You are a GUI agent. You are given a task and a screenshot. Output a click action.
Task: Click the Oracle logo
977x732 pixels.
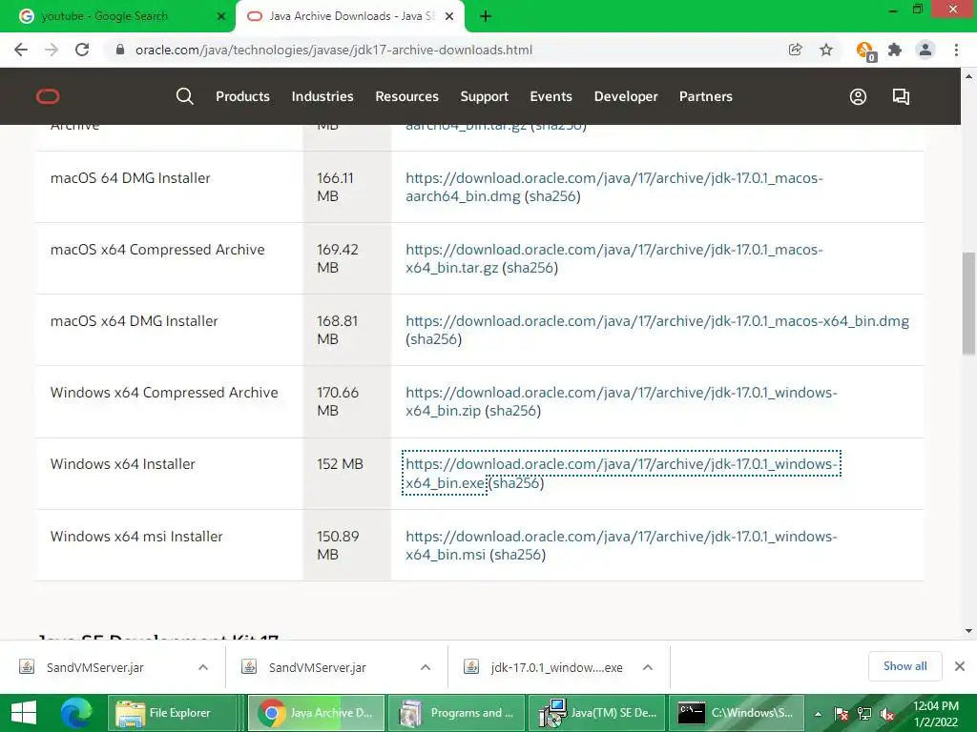48,96
